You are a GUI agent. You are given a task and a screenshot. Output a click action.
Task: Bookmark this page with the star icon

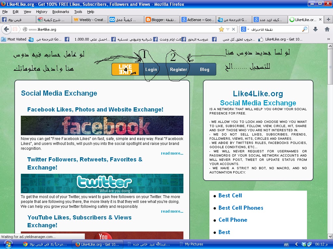pos(221,29)
